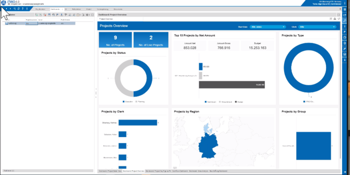Click the blue download icon in list toolbar
350x175 pixels.
[x=62, y=15]
